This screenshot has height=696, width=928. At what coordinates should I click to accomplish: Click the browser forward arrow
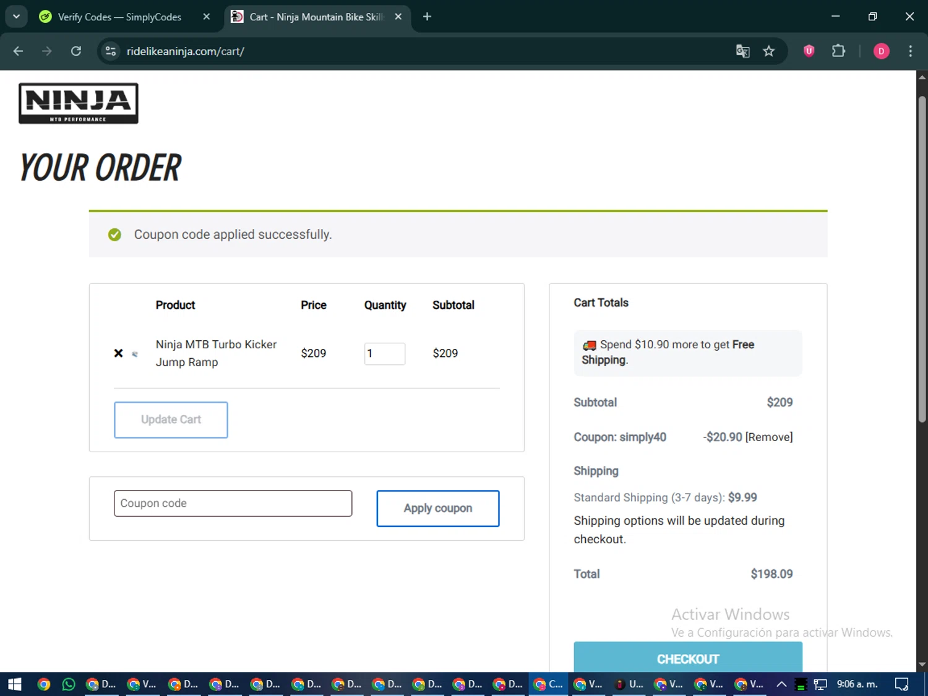coord(47,51)
